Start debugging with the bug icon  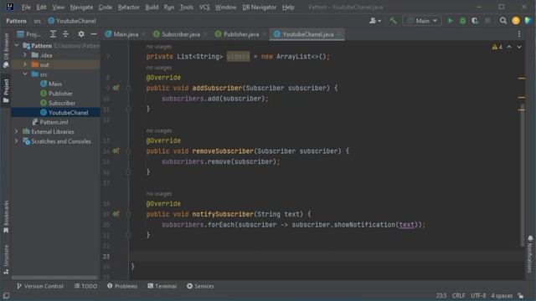[462, 21]
